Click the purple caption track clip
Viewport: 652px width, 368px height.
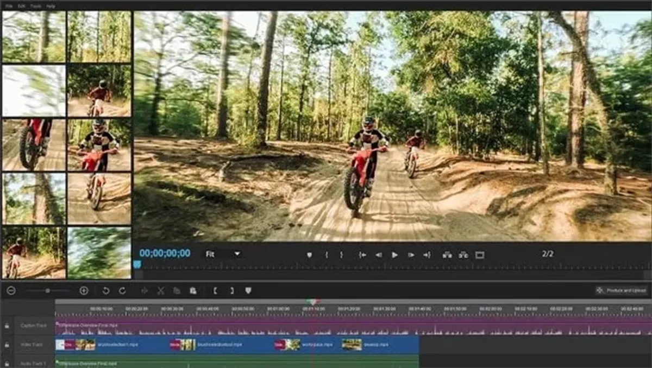[x=353, y=326]
